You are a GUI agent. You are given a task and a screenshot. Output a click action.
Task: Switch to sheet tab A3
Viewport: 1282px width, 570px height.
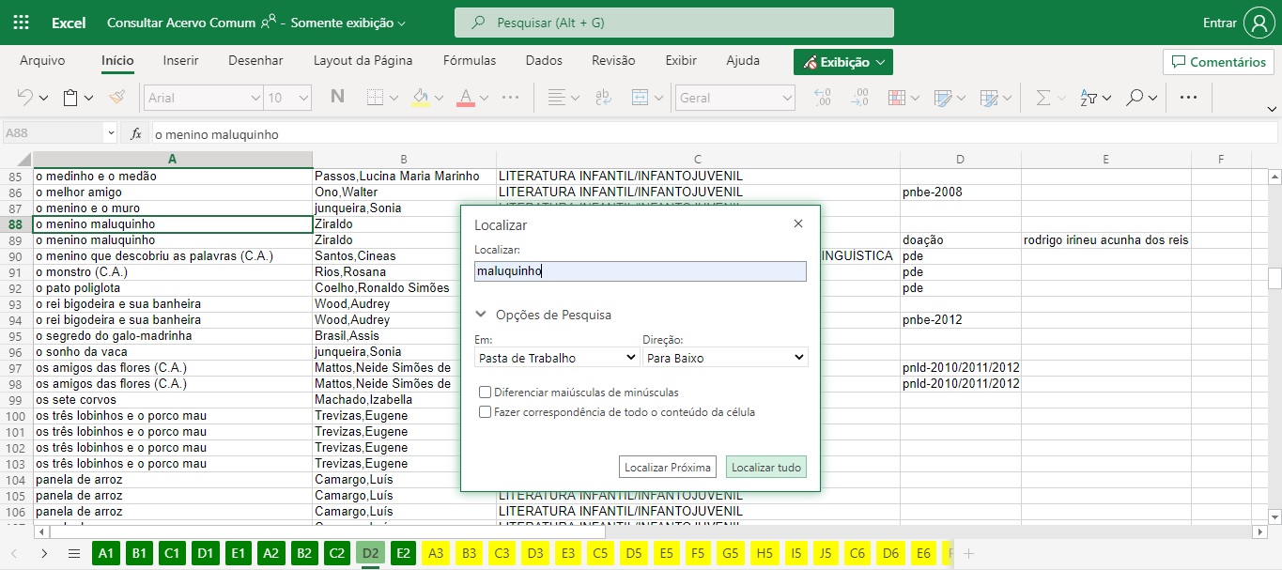pyautogui.click(x=437, y=553)
